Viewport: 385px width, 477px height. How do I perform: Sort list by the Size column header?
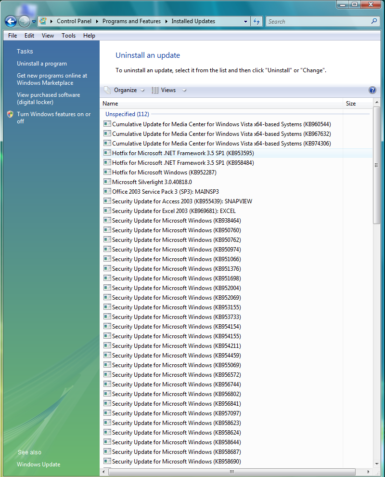(358, 104)
